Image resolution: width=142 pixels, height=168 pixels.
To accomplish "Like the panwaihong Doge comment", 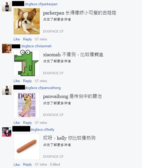I will pyautogui.click(x=17, y=123).
